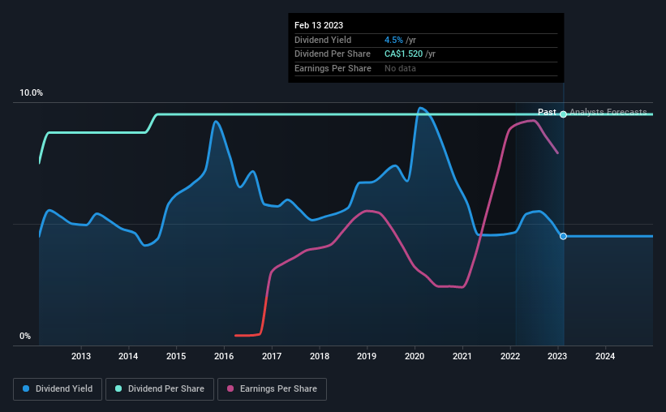This screenshot has width=666, height=412.
Task: Click the 2017 x-axis label
Action: coord(272,356)
